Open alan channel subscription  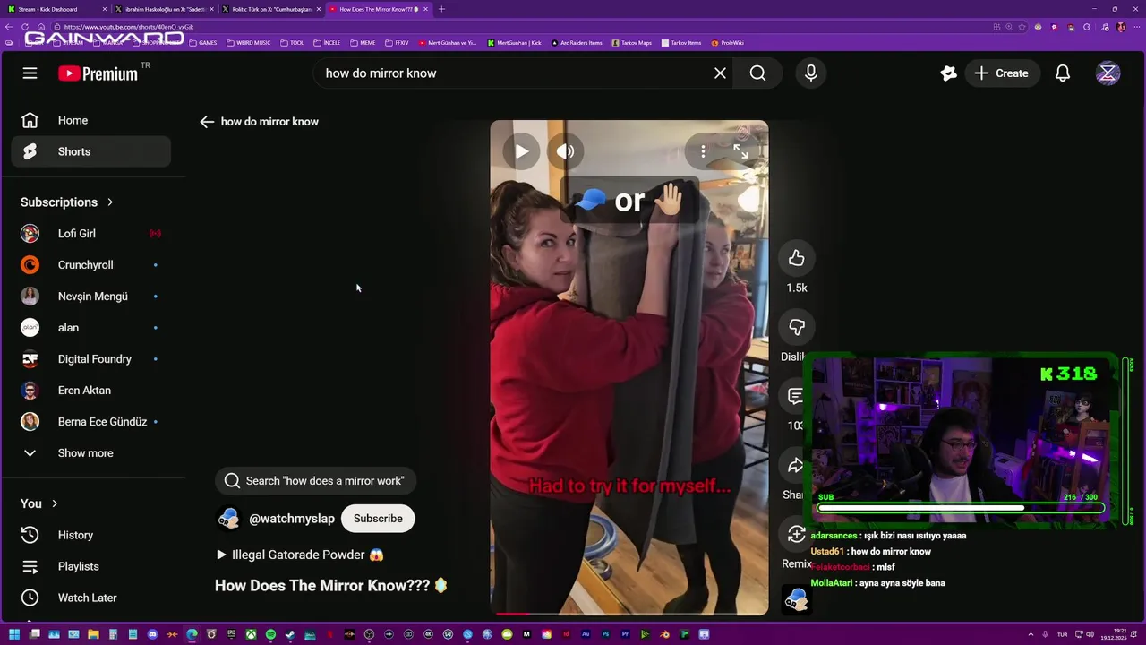[90, 328]
